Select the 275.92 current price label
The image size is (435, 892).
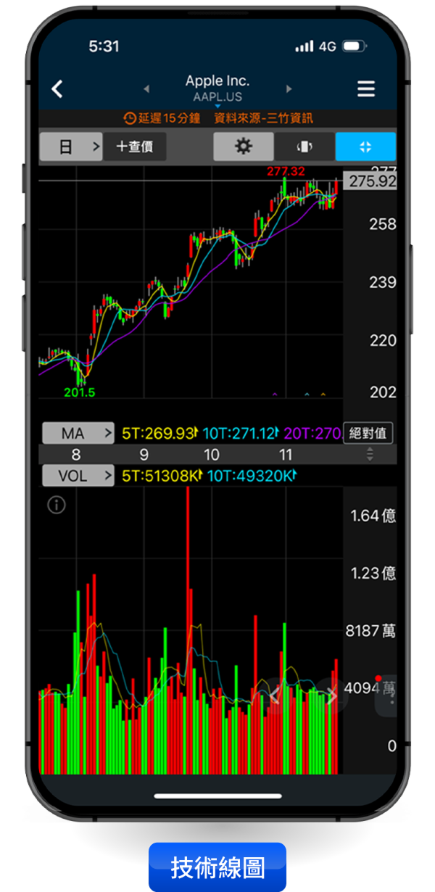click(371, 181)
